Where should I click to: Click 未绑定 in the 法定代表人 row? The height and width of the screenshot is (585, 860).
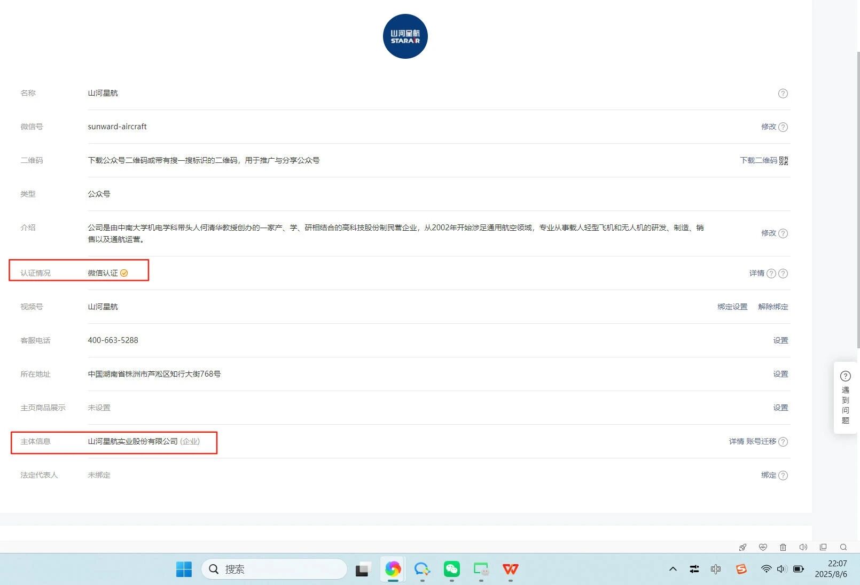tap(99, 475)
